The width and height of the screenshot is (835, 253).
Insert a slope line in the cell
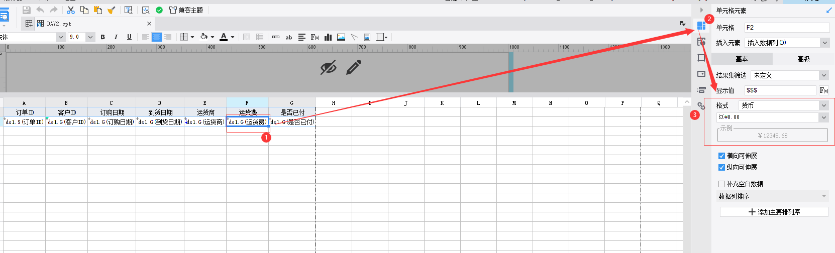click(x=354, y=37)
